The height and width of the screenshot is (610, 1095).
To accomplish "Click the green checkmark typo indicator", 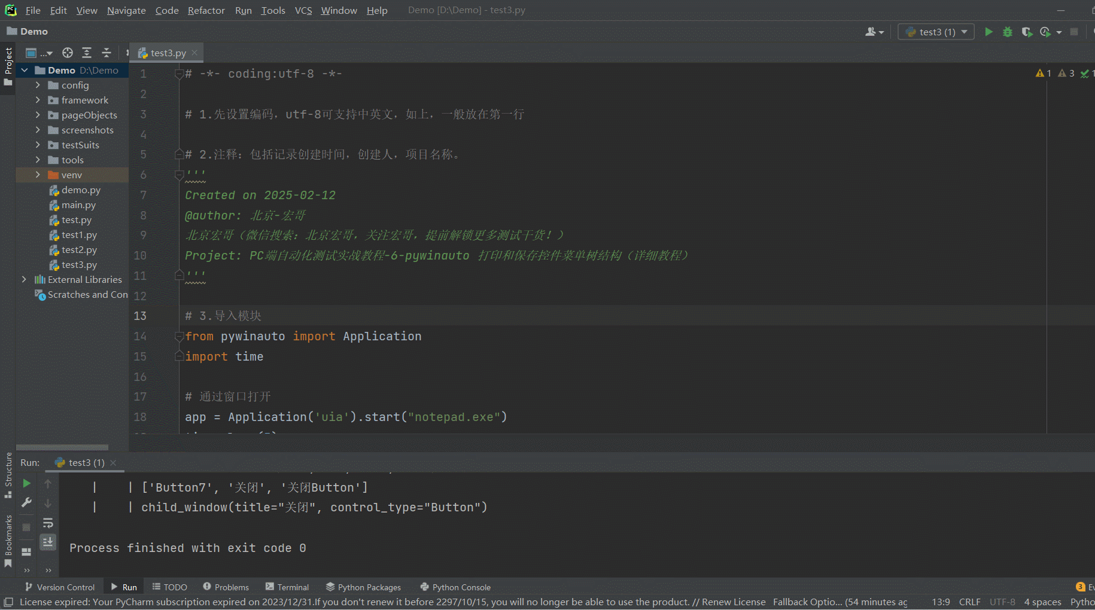I will pos(1087,73).
